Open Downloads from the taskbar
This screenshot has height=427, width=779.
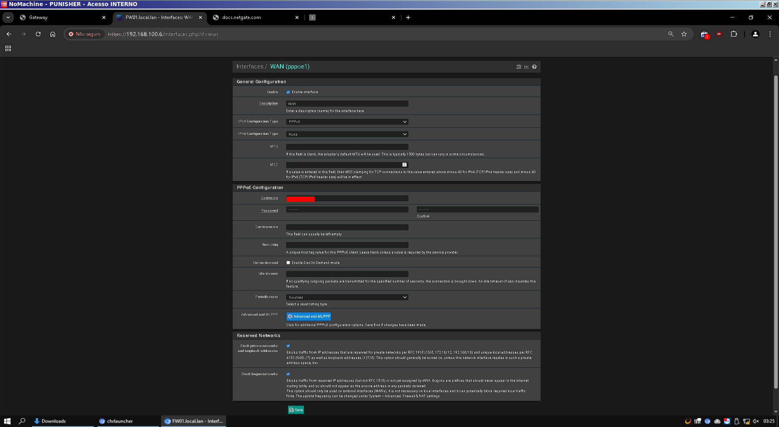pyautogui.click(x=62, y=421)
